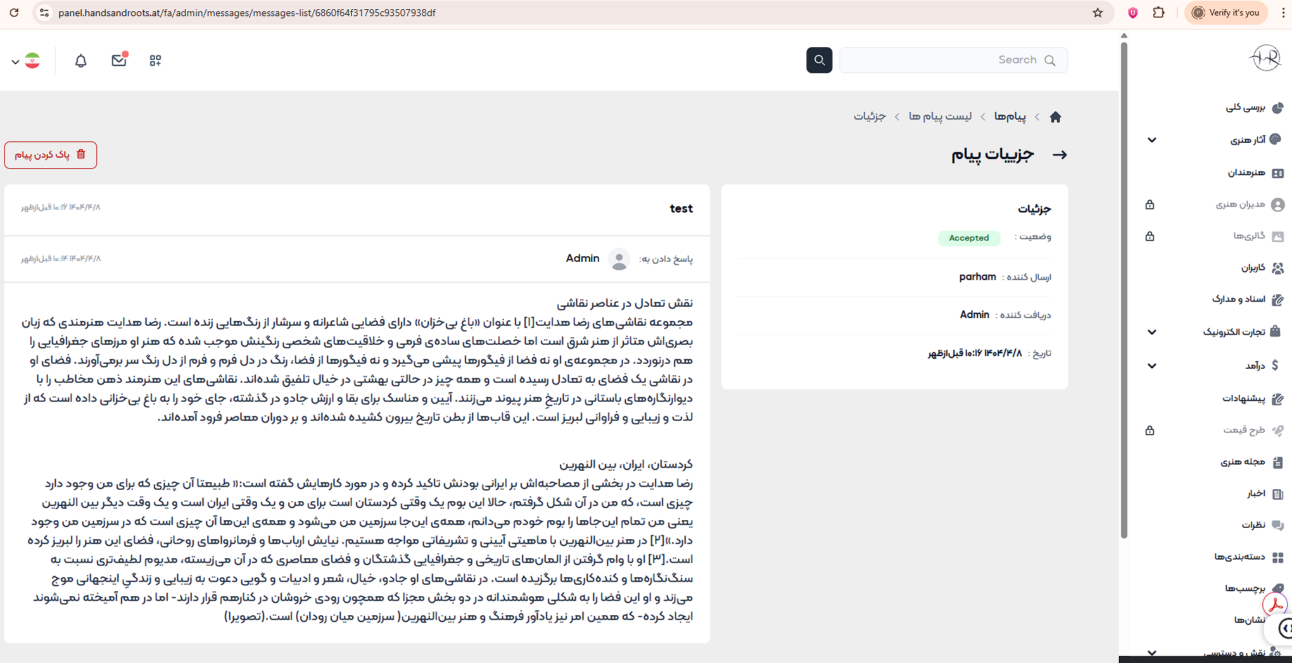The image size is (1292, 663).
Task: Open the apps grid icon
Action: [x=156, y=61]
